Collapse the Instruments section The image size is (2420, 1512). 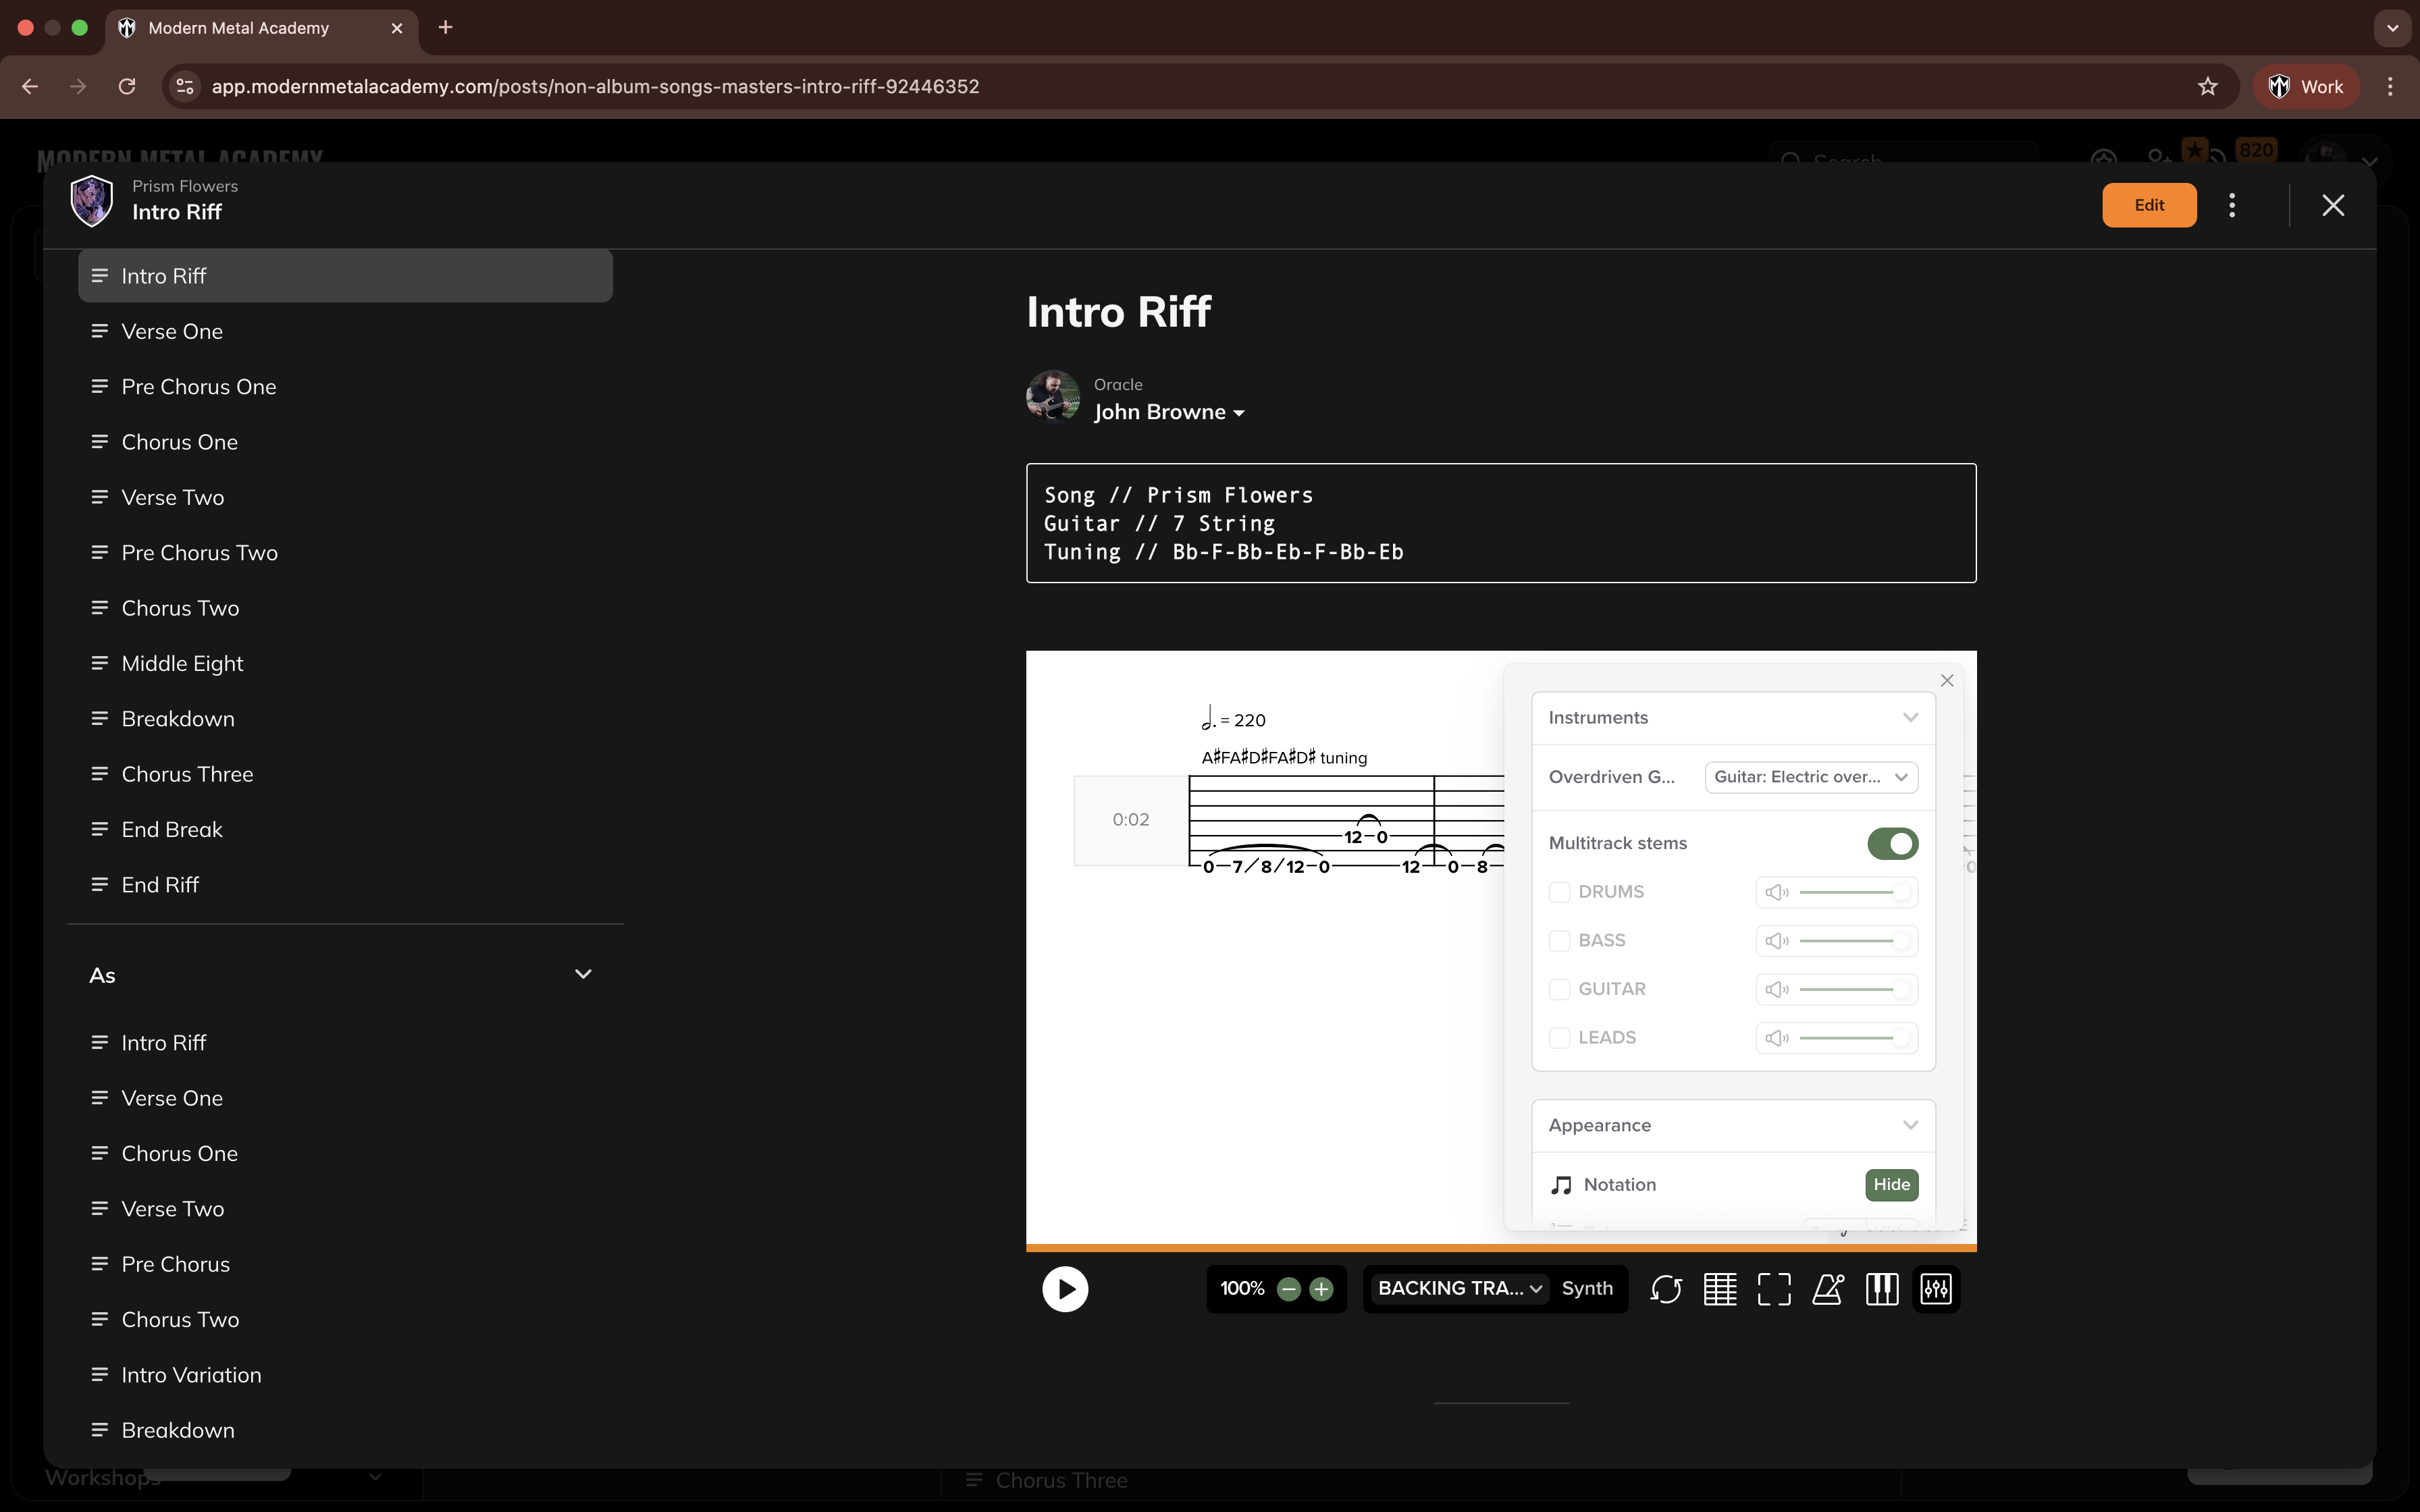click(1910, 717)
